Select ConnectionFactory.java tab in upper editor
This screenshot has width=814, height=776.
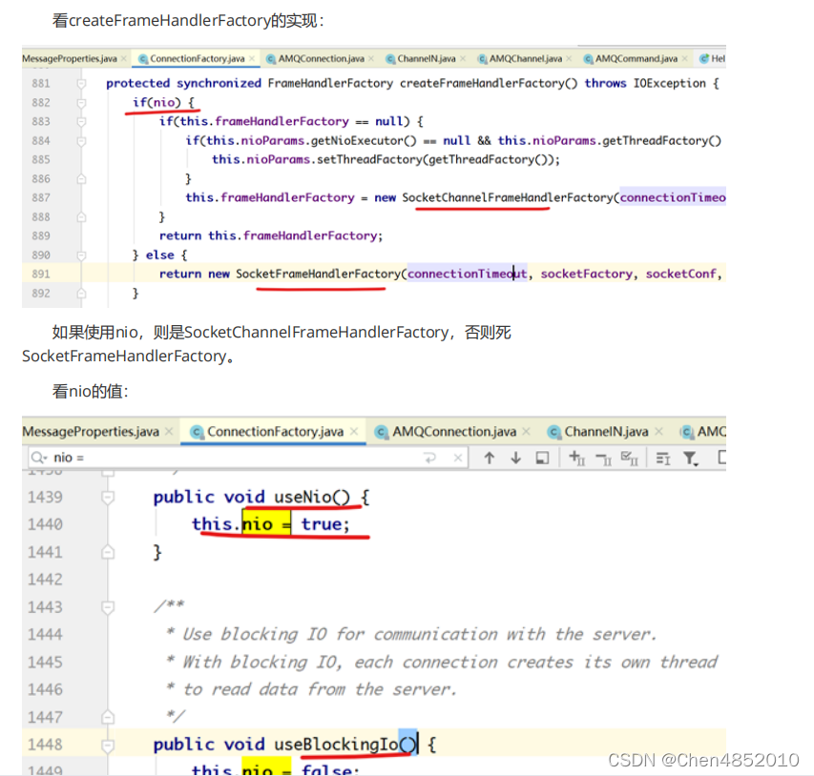(197, 58)
